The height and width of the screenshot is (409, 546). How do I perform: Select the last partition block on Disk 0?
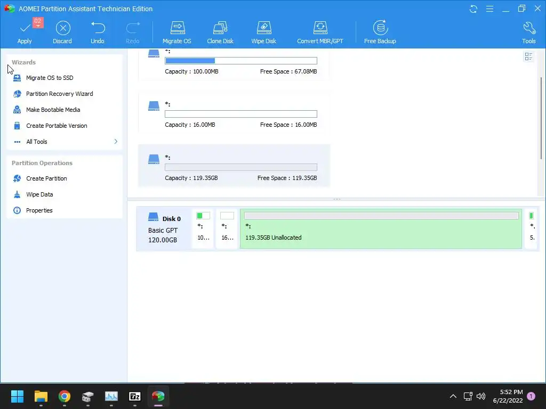pos(532,228)
